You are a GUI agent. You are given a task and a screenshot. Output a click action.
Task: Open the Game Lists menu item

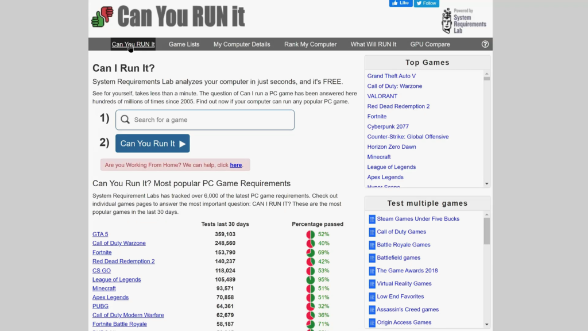click(x=184, y=44)
